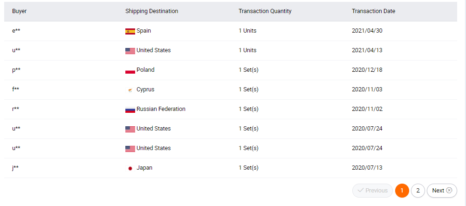This screenshot has width=466, height=206.
Task: Click the Next pagination button
Action: (x=442, y=191)
